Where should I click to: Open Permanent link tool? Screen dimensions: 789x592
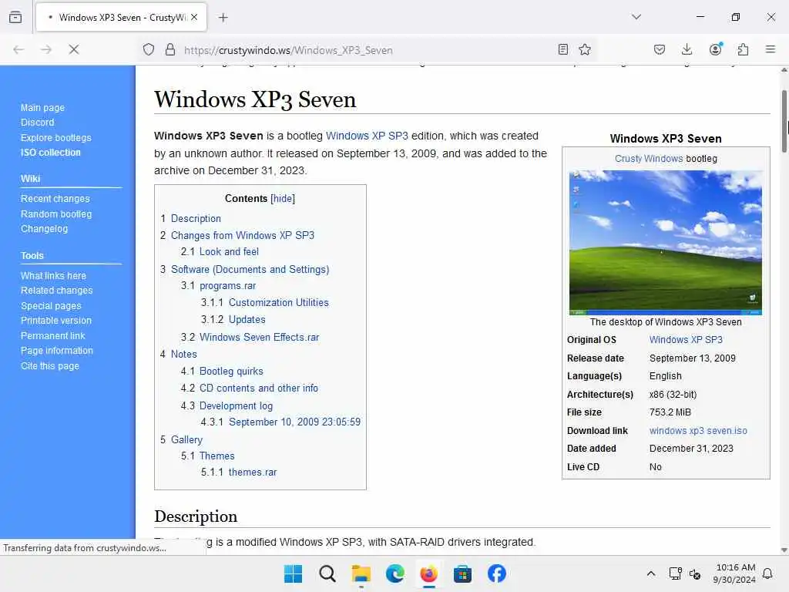[x=52, y=336]
